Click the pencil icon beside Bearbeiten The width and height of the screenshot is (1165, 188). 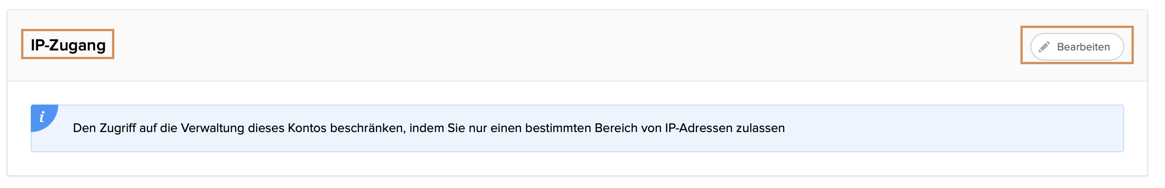coord(1044,47)
